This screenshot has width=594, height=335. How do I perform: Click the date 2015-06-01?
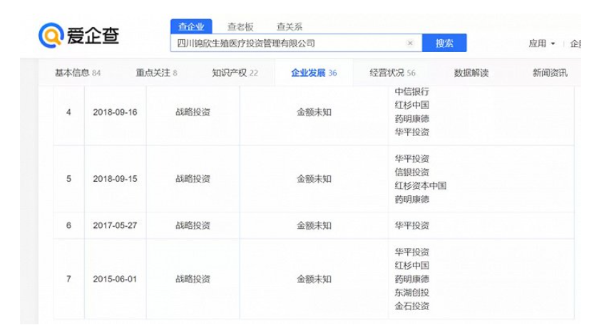115,279
